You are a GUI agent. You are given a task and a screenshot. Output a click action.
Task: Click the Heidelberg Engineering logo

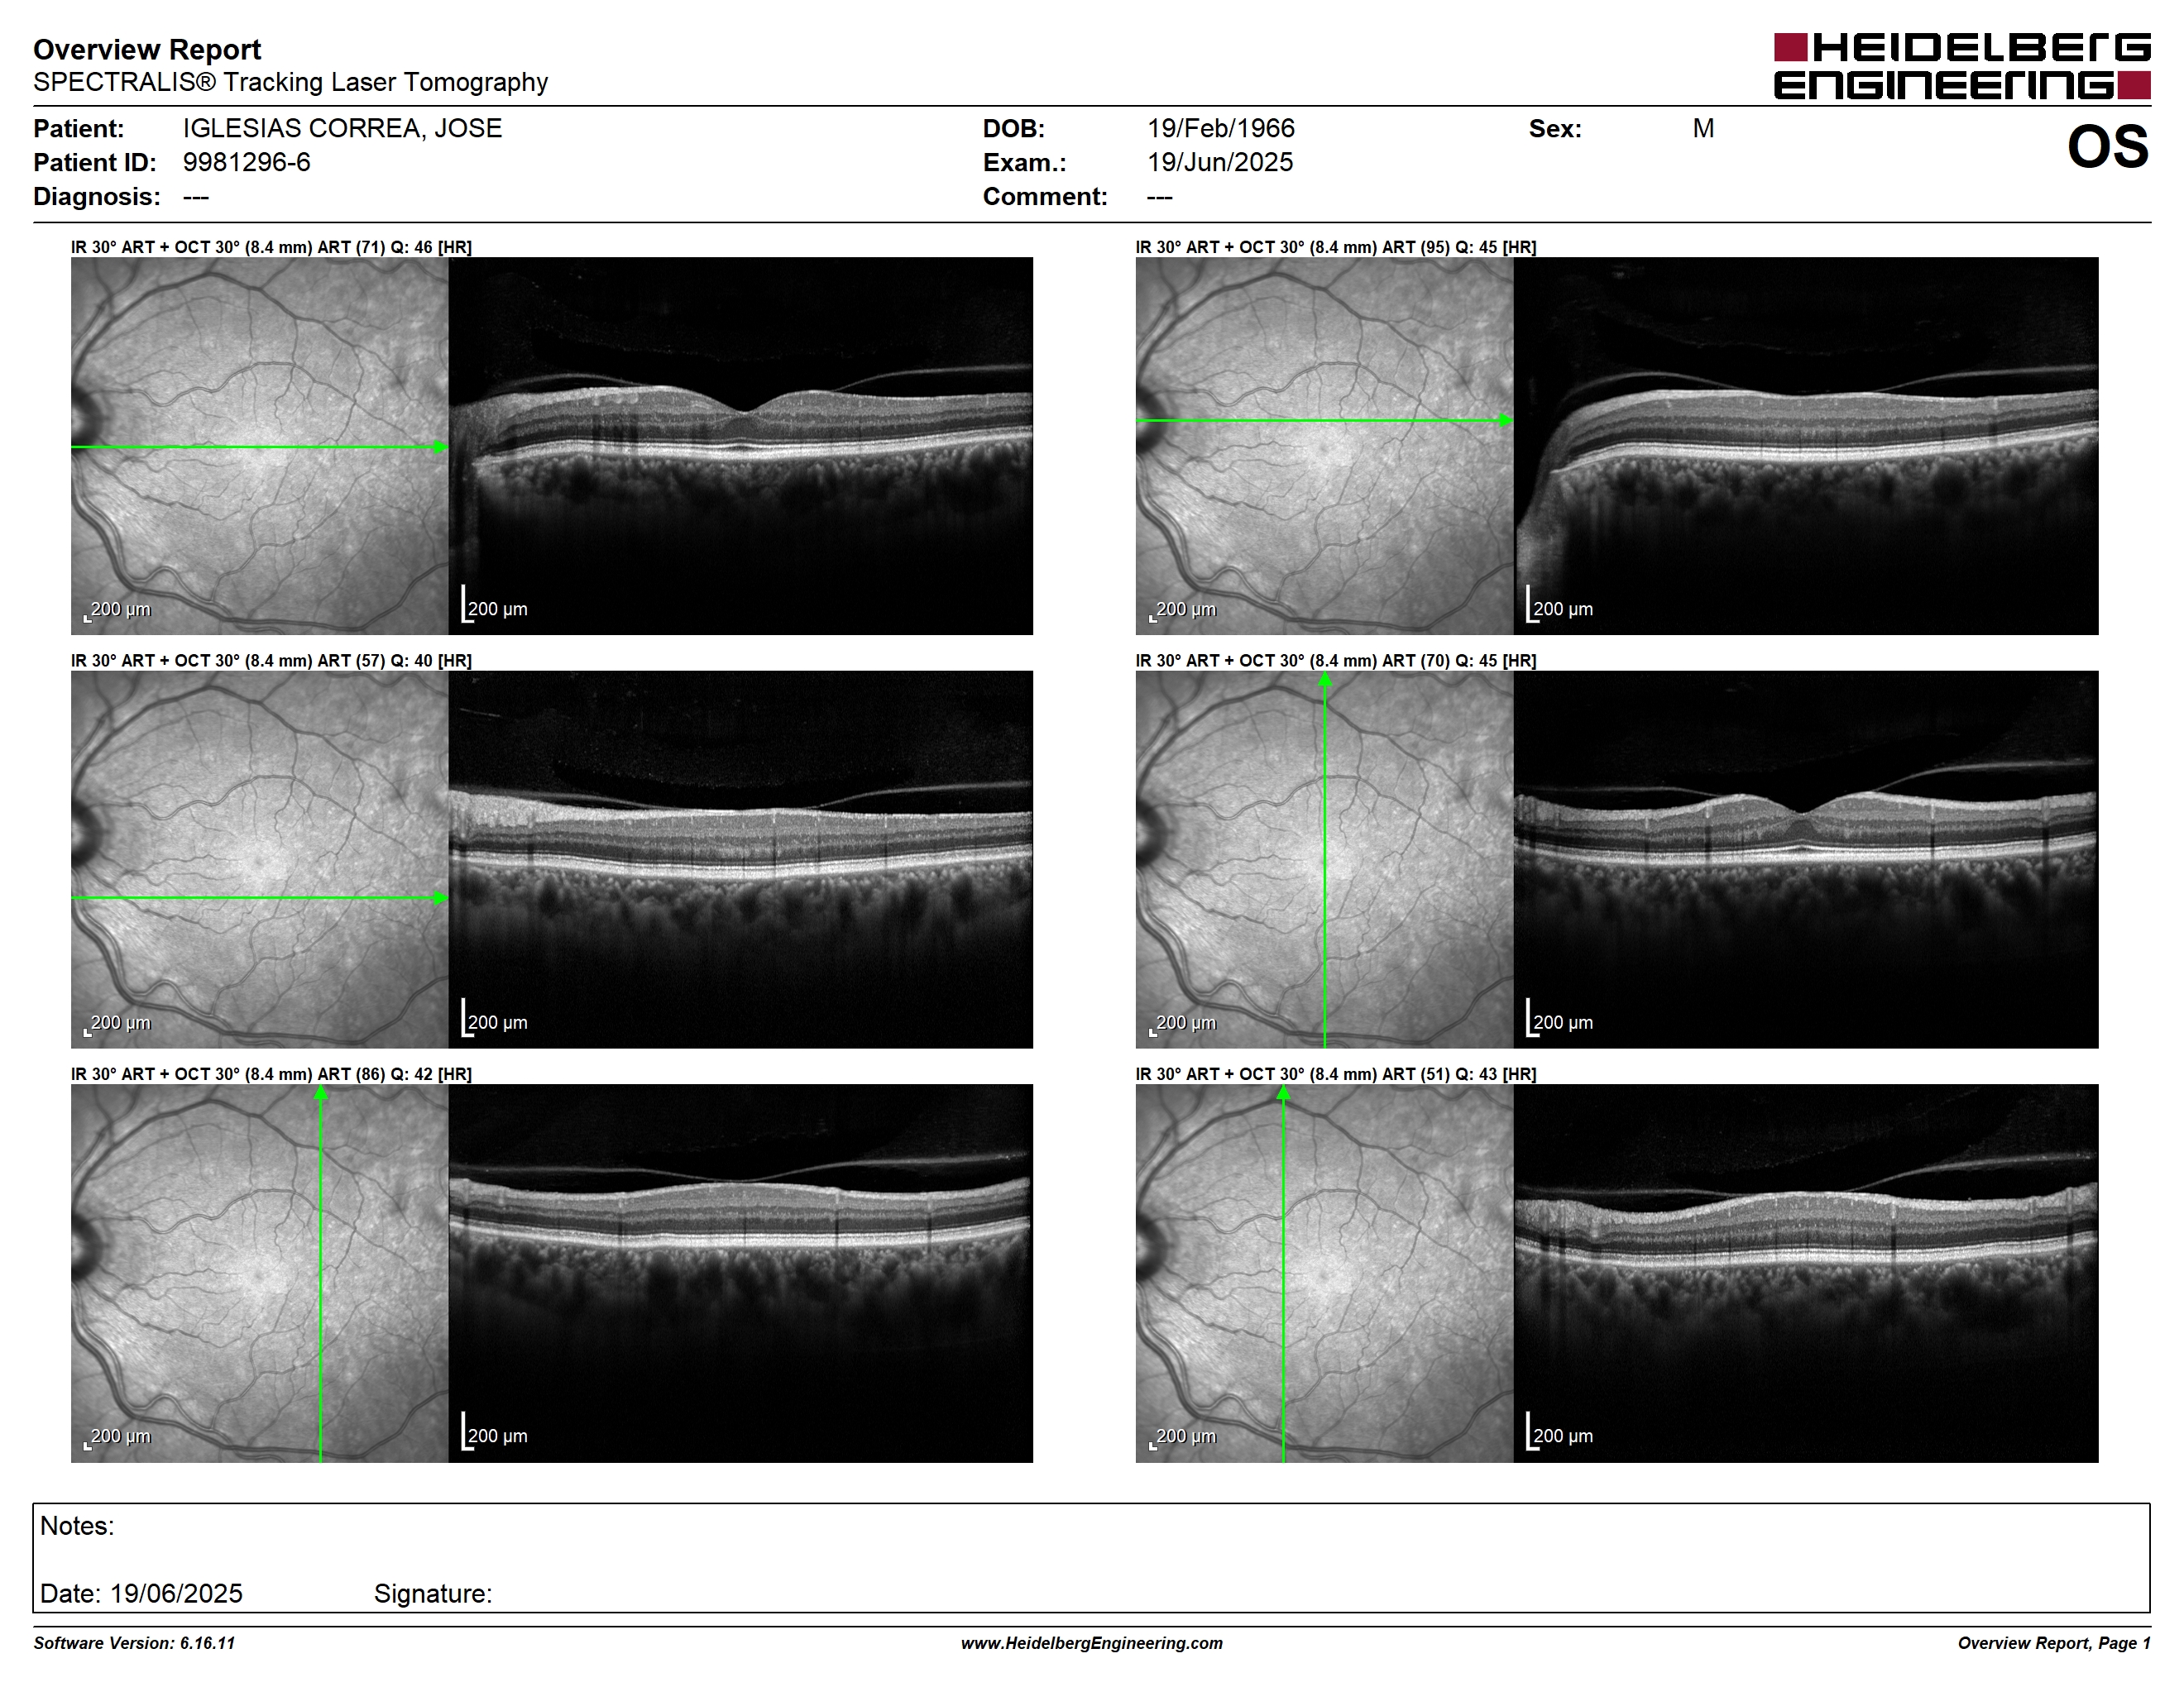click(x=1962, y=66)
